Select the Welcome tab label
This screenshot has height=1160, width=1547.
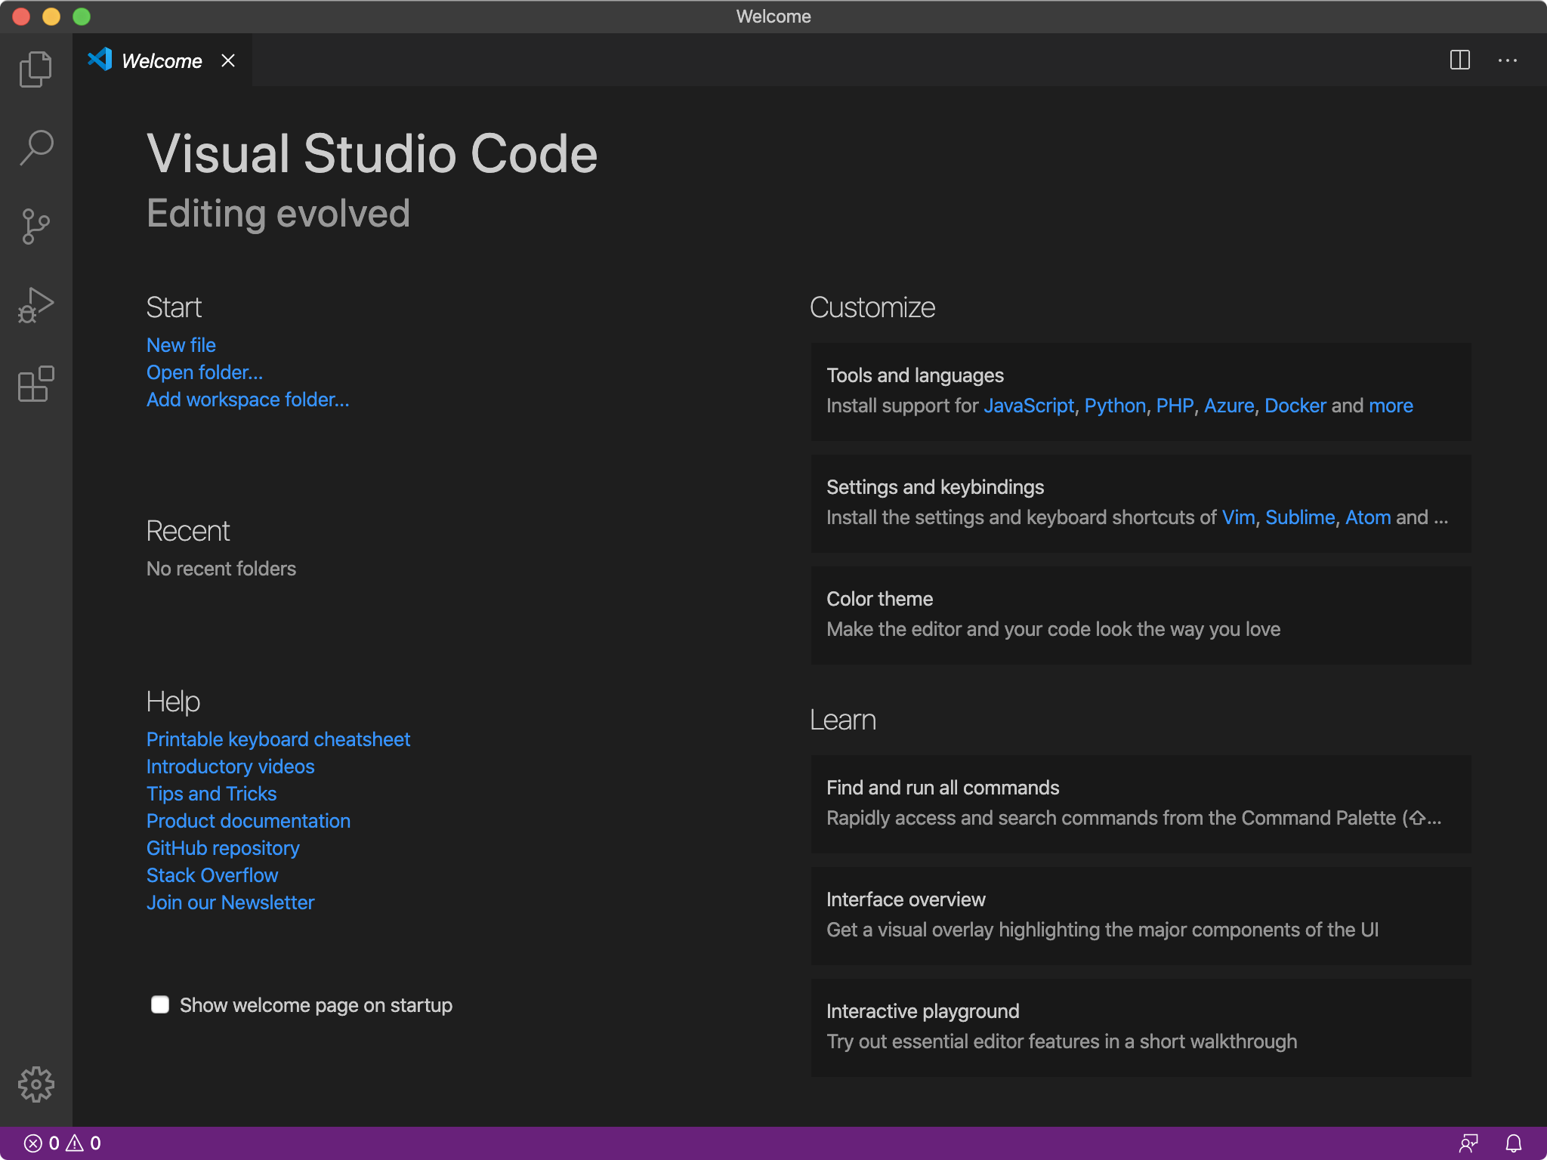click(163, 61)
